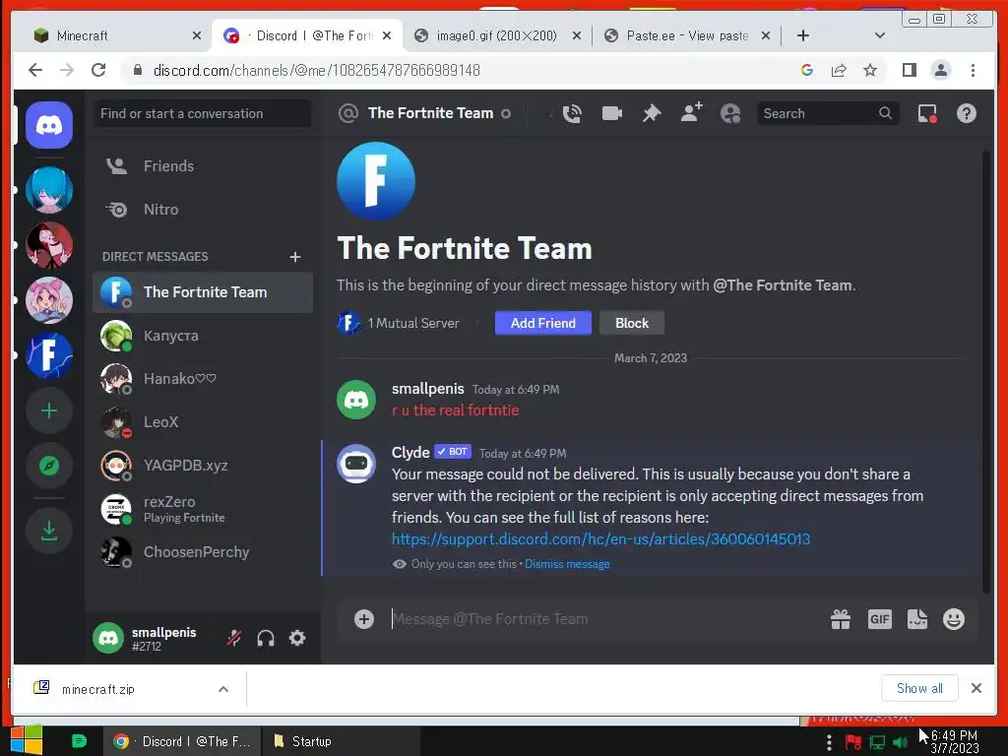Open the ChoosenPerchy conversation
The height and width of the screenshot is (756, 1008).
pos(203,552)
